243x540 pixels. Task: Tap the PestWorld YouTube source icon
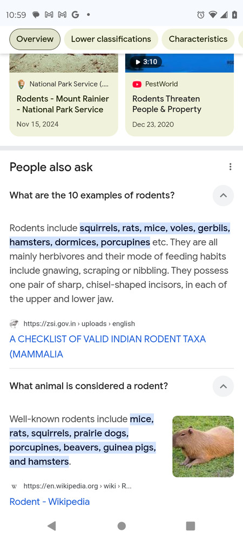(x=137, y=84)
